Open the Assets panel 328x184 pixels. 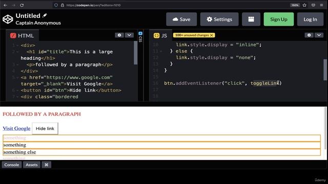tap(32, 165)
